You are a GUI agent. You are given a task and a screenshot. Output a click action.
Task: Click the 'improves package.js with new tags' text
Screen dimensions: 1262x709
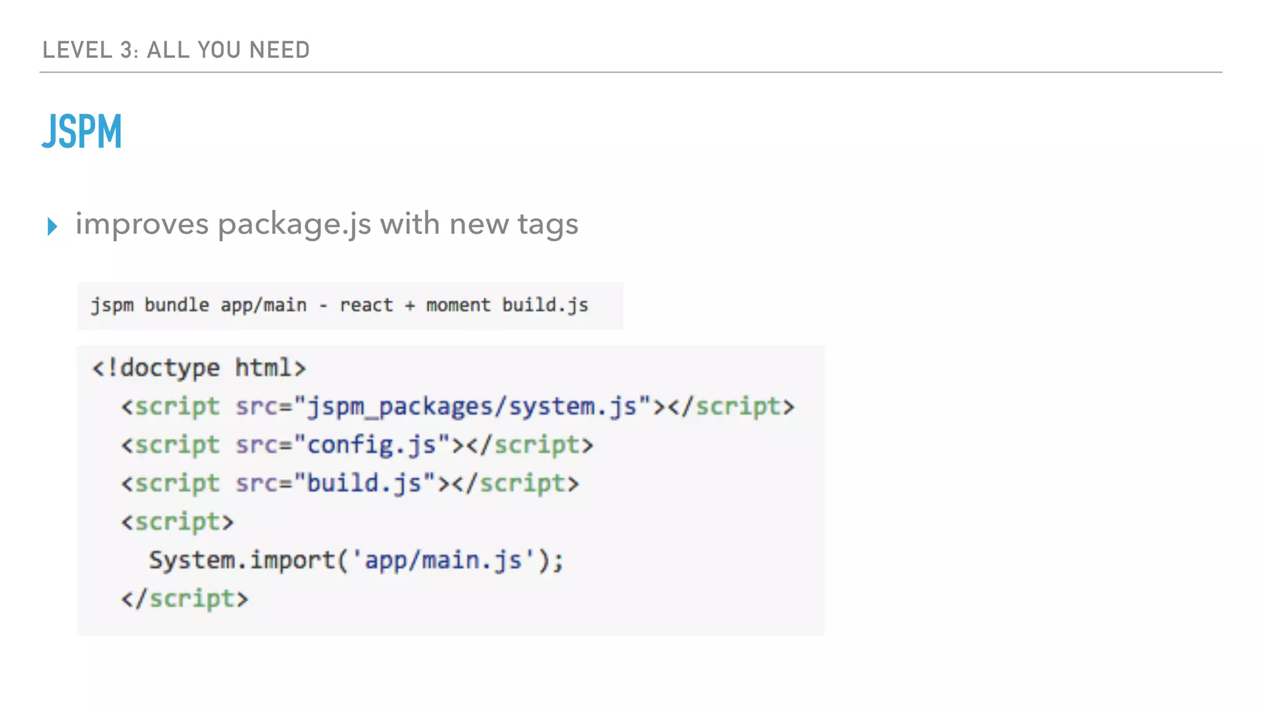pyautogui.click(x=327, y=224)
